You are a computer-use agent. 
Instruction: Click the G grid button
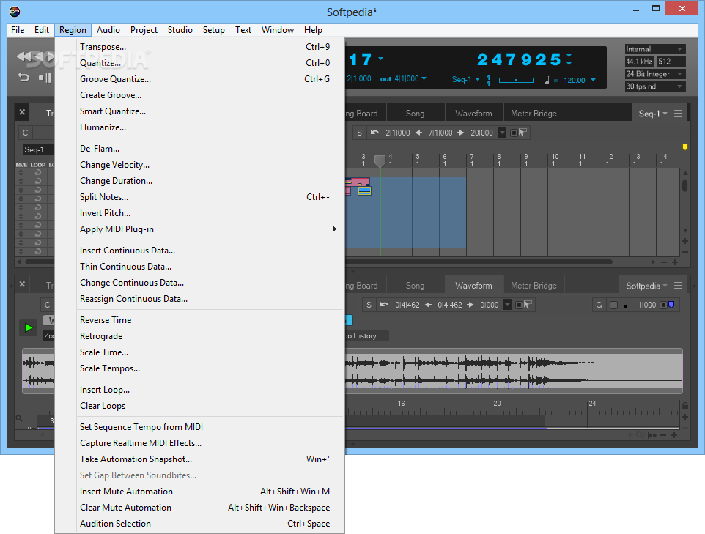coord(599,305)
